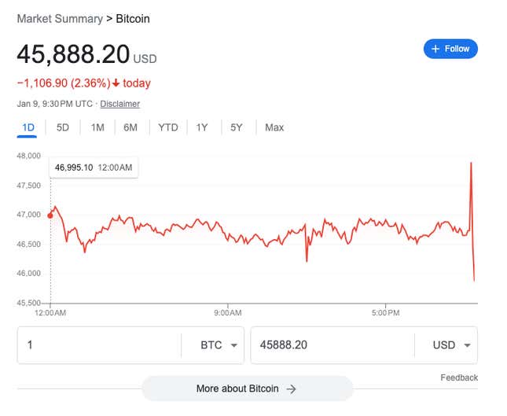Open the Feedback link
This screenshot has width=507, height=416.
pyautogui.click(x=459, y=377)
